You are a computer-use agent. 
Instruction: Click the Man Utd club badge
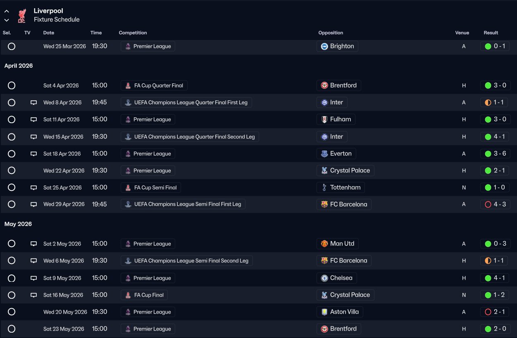324,244
